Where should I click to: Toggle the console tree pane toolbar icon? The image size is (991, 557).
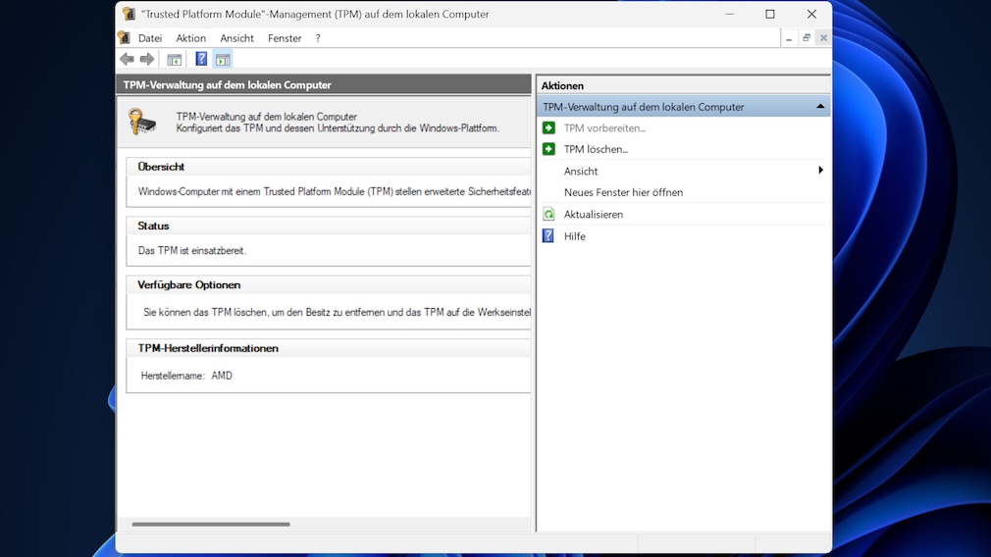(174, 60)
